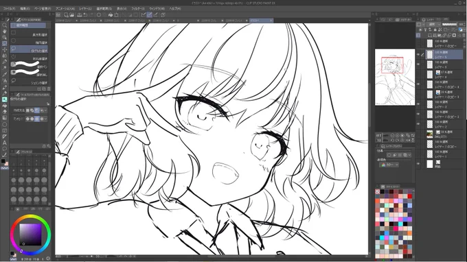The height and width of the screenshot is (262, 467).
Task: Hide レイヤー5 layer via eye icon
Action: click(x=418, y=54)
